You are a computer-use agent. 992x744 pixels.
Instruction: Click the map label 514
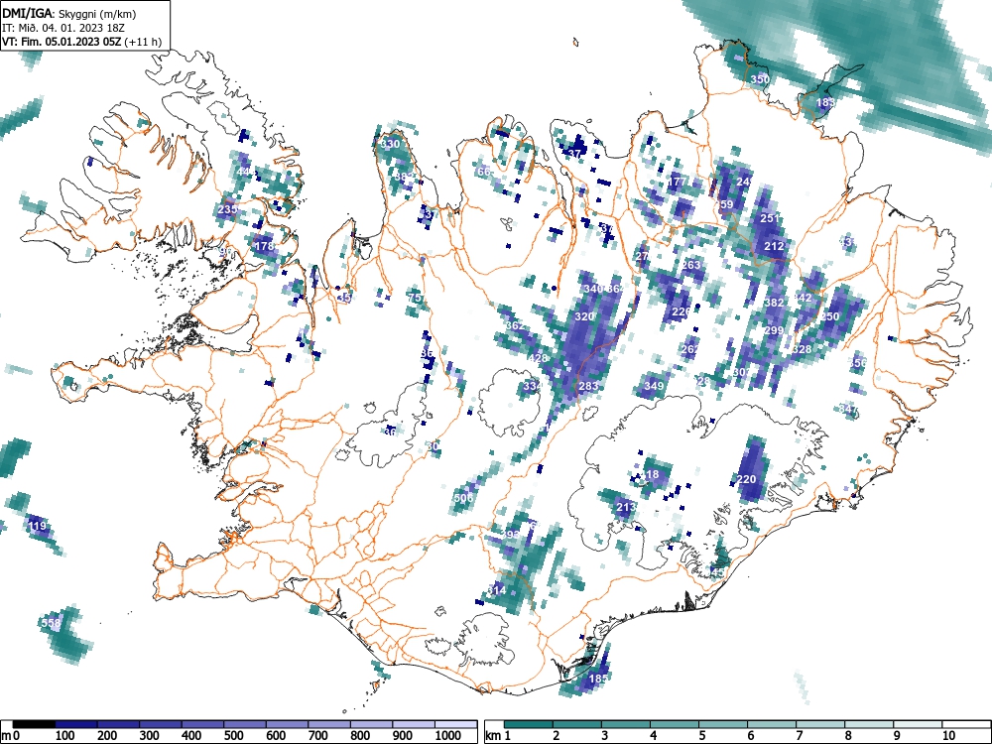click(496, 590)
